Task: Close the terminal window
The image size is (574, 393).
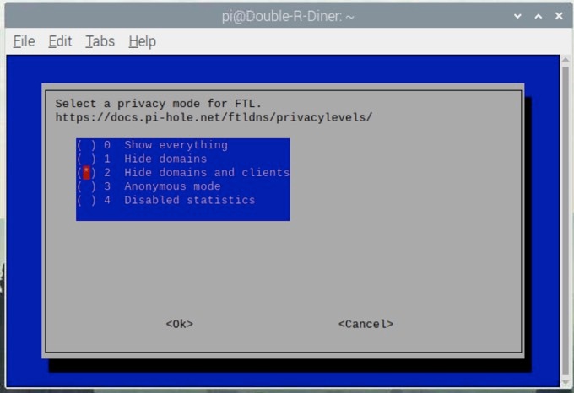Action: pyautogui.click(x=556, y=16)
